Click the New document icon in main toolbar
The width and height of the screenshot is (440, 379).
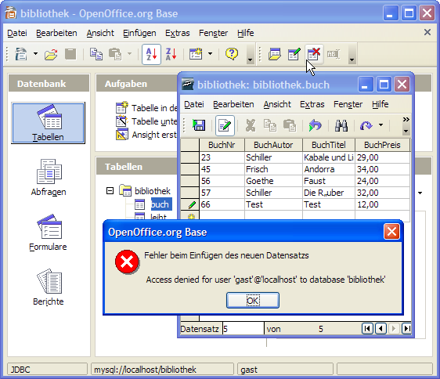(21, 54)
